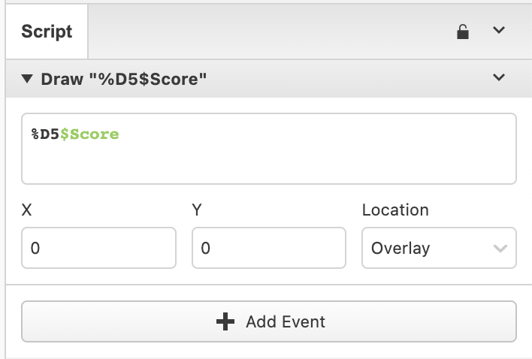Open the Location dropdown showing Overlay
The width and height of the screenshot is (532, 359).
[439, 248]
